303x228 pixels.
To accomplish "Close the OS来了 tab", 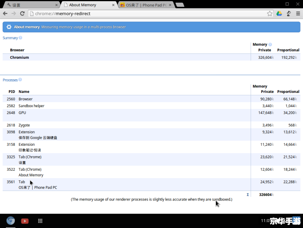I will (x=170, y=5).
